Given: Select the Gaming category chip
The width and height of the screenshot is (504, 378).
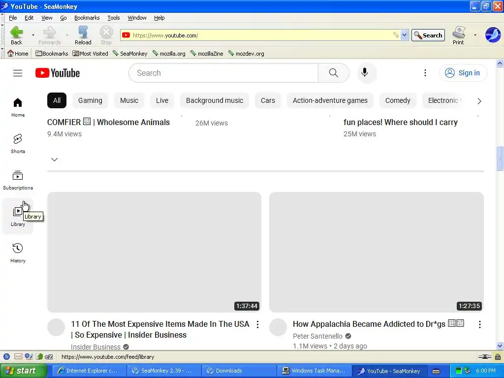Looking at the screenshot, I should click(90, 100).
